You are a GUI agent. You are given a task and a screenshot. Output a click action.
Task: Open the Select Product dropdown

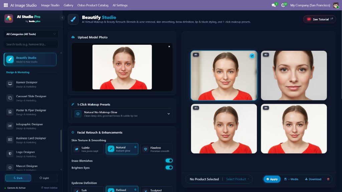pos(237,179)
